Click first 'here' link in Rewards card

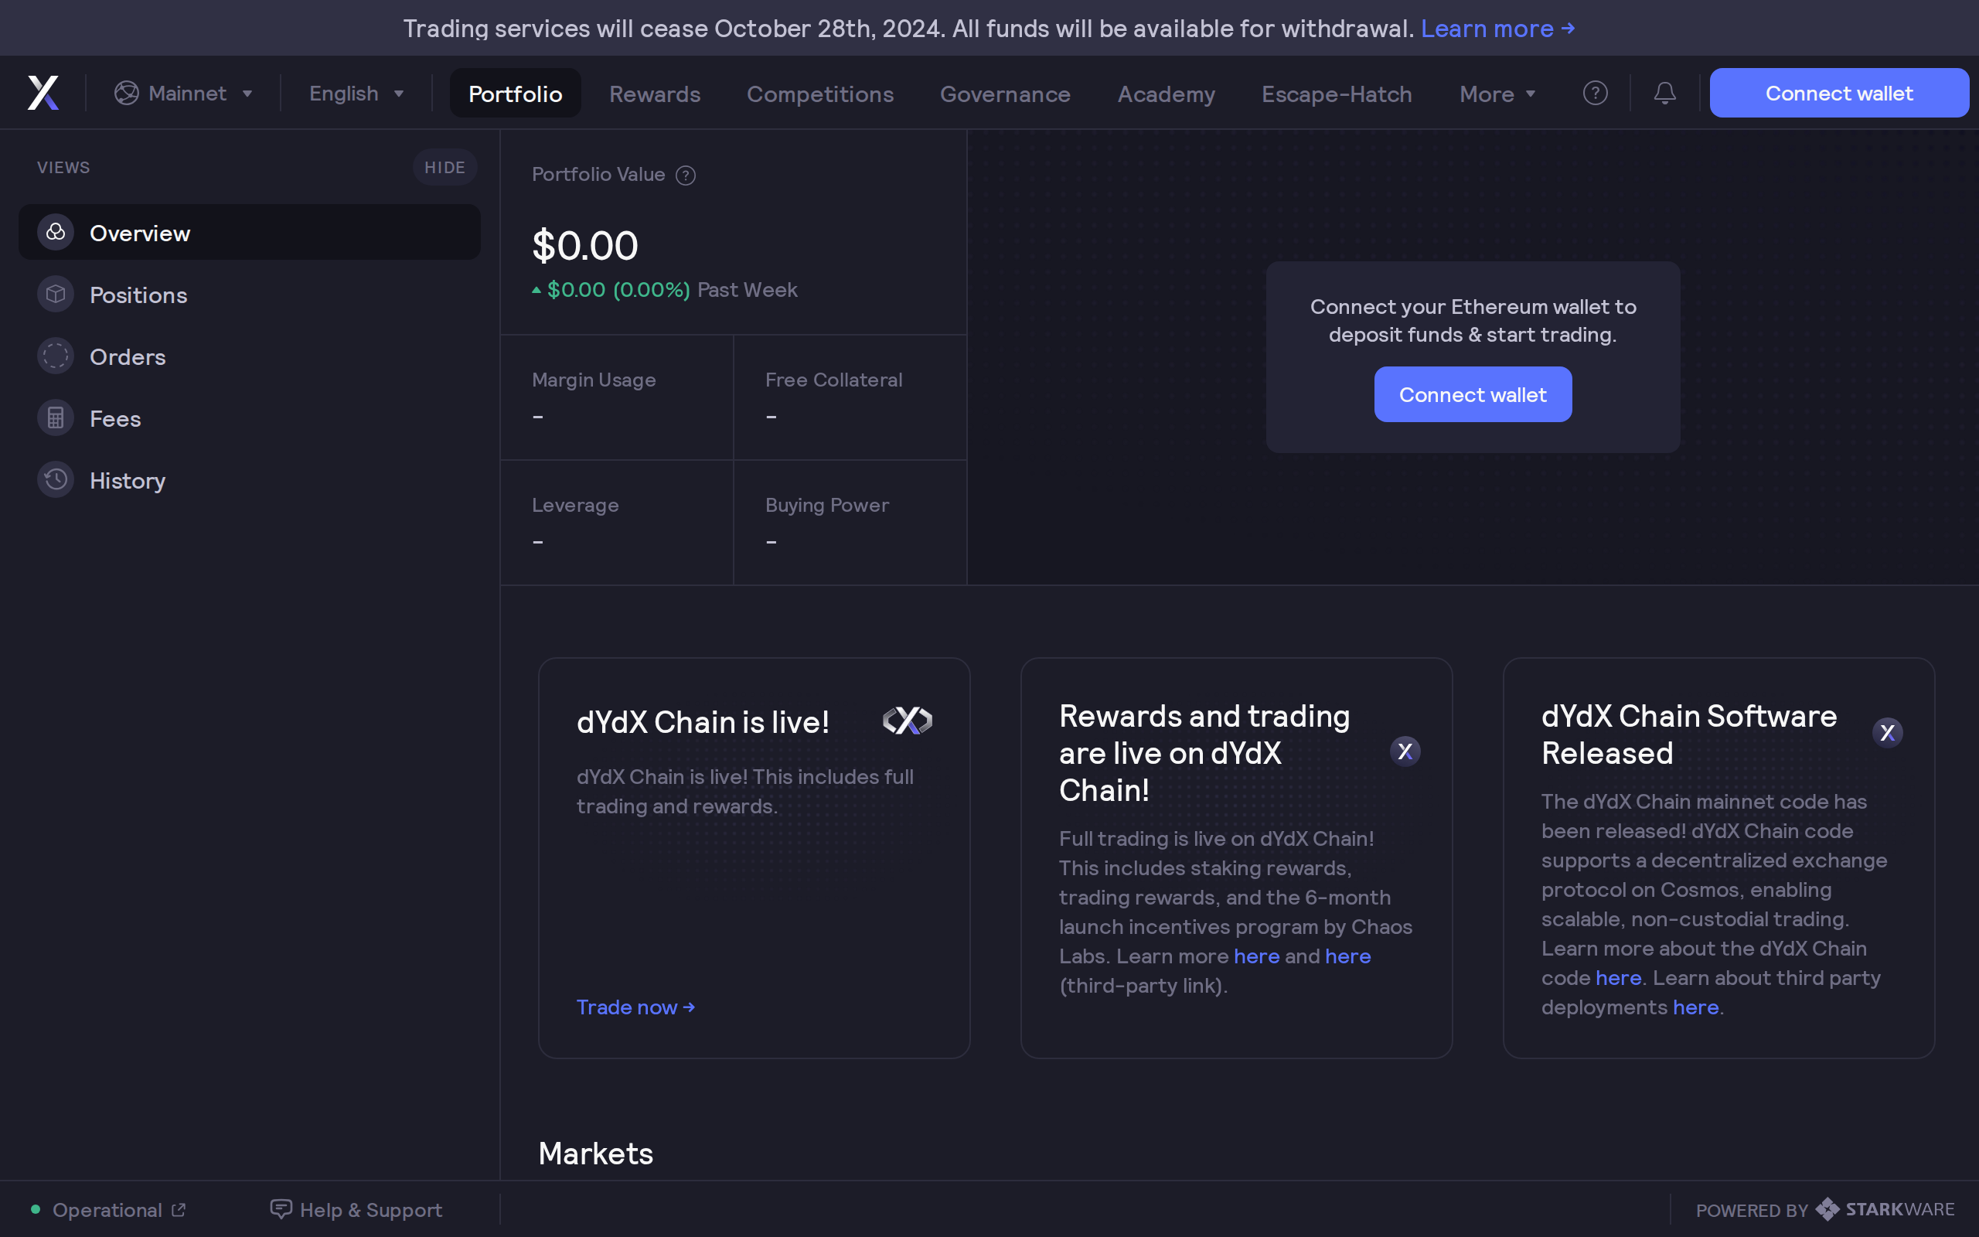click(x=1256, y=956)
